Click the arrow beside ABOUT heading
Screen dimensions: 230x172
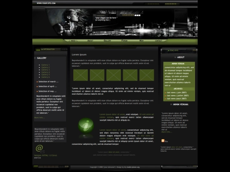point(175,57)
